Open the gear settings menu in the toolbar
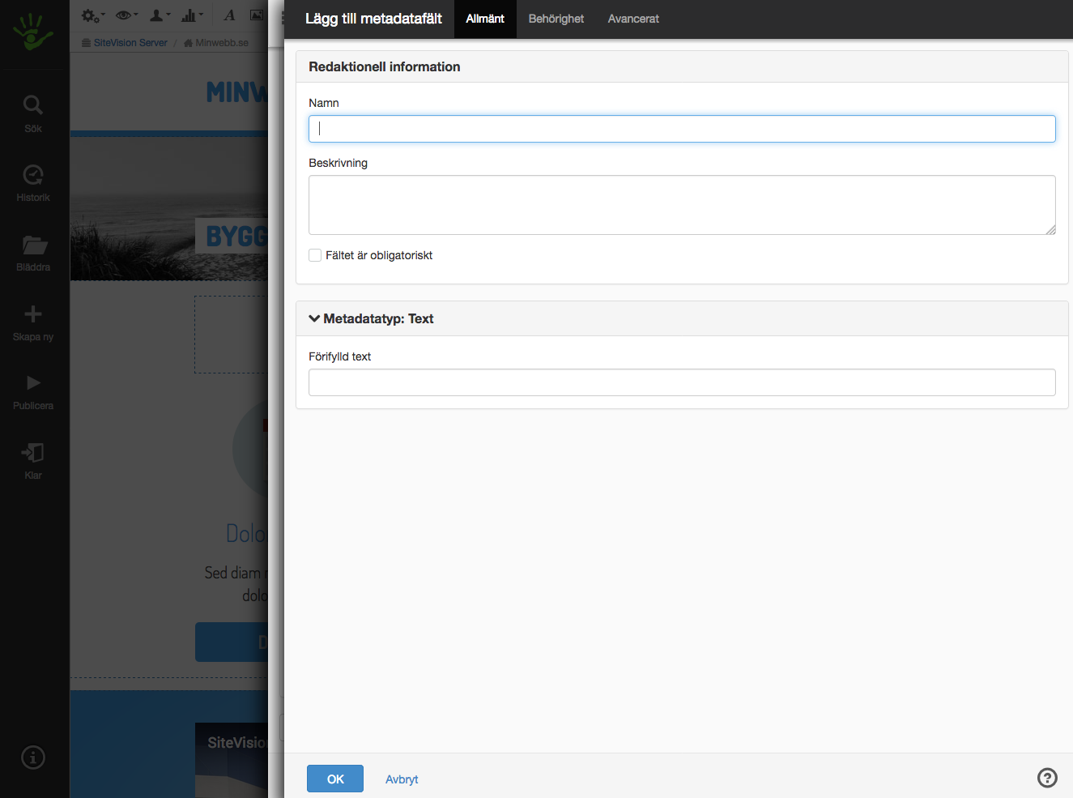Screen dimensions: 1073x798 tap(93, 15)
